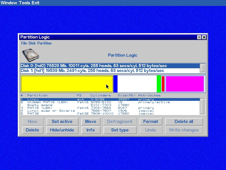
Task: Open the Disk menu
Action: [32, 43]
